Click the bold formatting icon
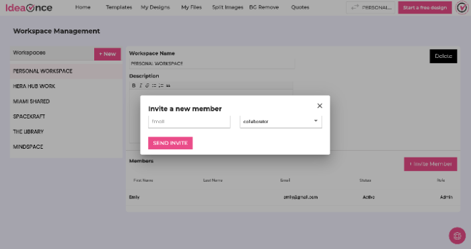This screenshot has width=471, height=249. pos(134,85)
